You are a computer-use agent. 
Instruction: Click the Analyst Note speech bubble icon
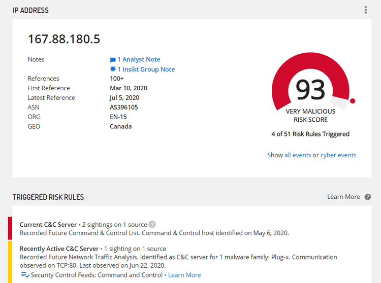(113, 60)
